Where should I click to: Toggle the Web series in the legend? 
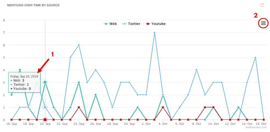coord(110,24)
